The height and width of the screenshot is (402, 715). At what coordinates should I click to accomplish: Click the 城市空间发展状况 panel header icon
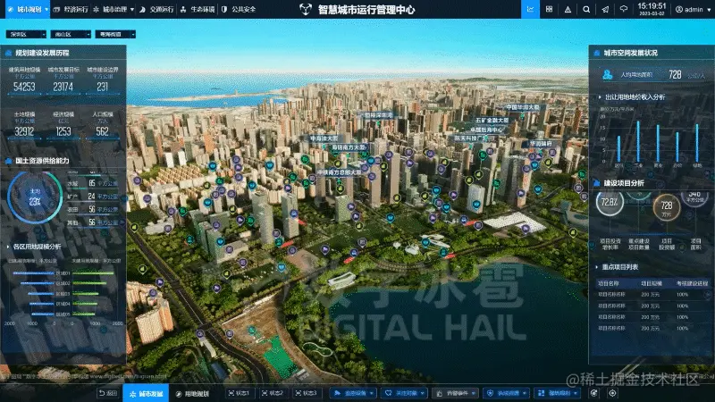click(596, 53)
